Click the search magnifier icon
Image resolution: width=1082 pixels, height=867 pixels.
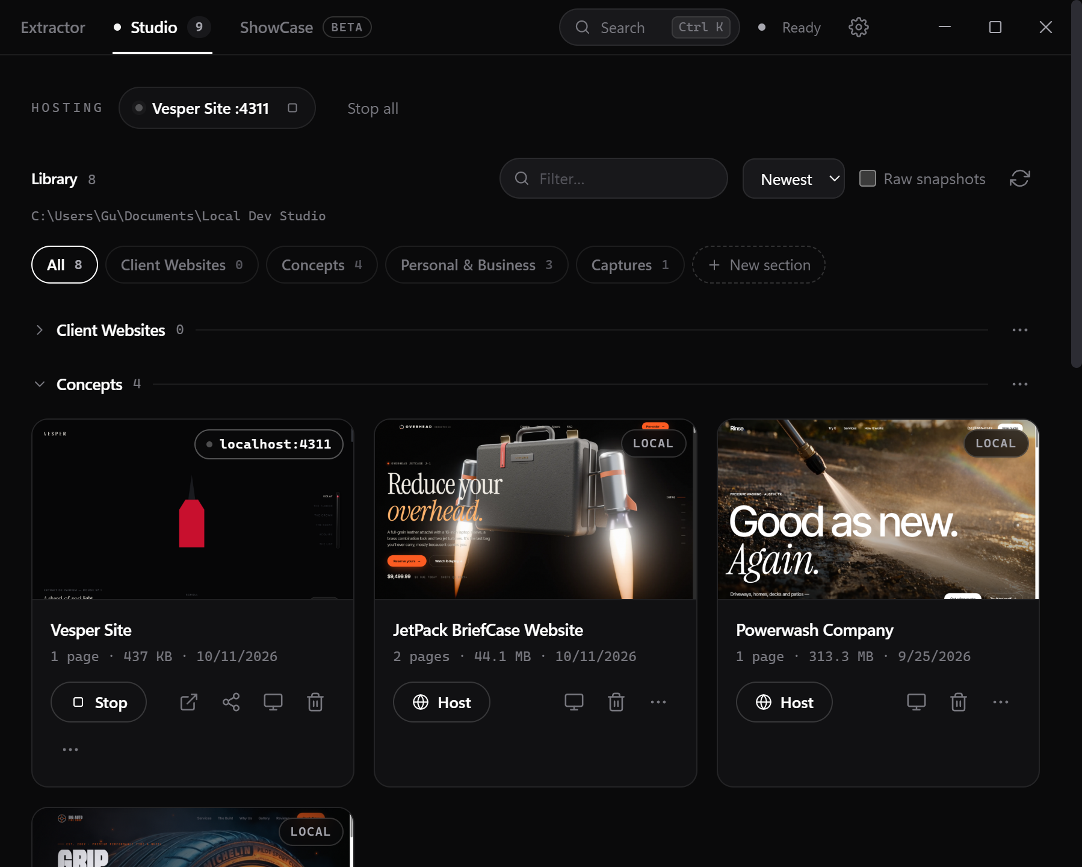[582, 27]
